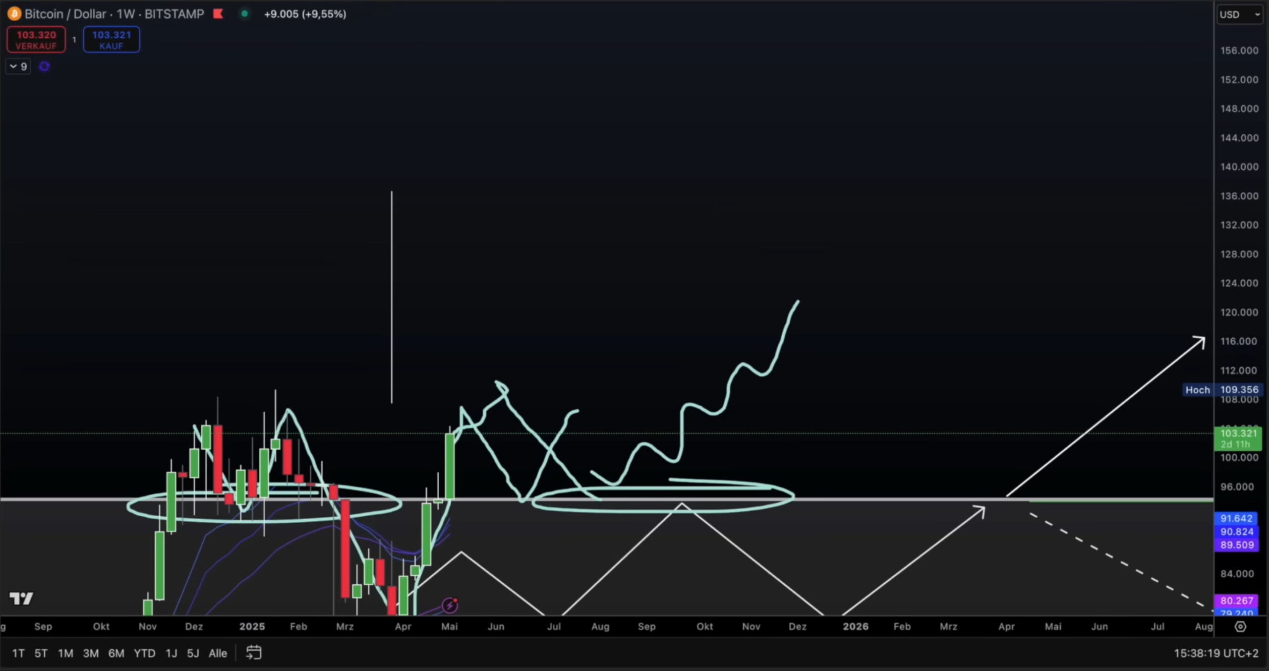Select the YTD time range
The width and height of the screenshot is (1269, 671).
(x=144, y=653)
